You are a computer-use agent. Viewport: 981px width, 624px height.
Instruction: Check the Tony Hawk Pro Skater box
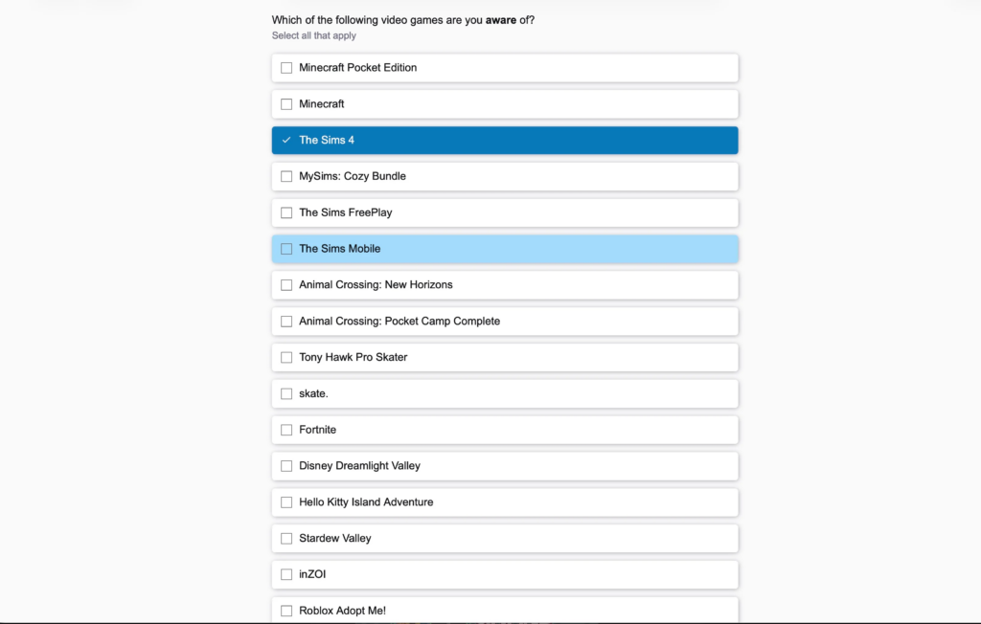(x=286, y=358)
